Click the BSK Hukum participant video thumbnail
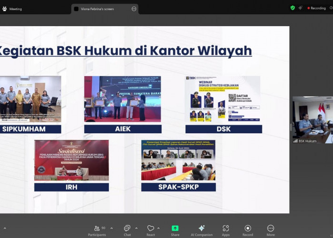The height and width of the screenshot is (238, 333). (313, 120)
